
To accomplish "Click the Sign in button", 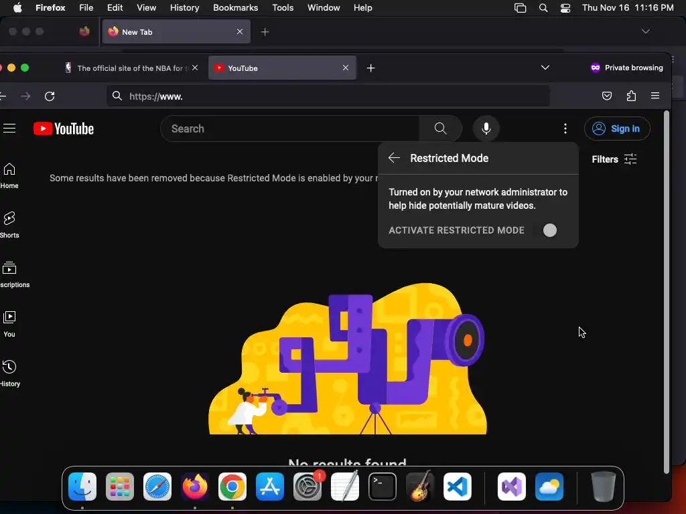I will (617, 128).
